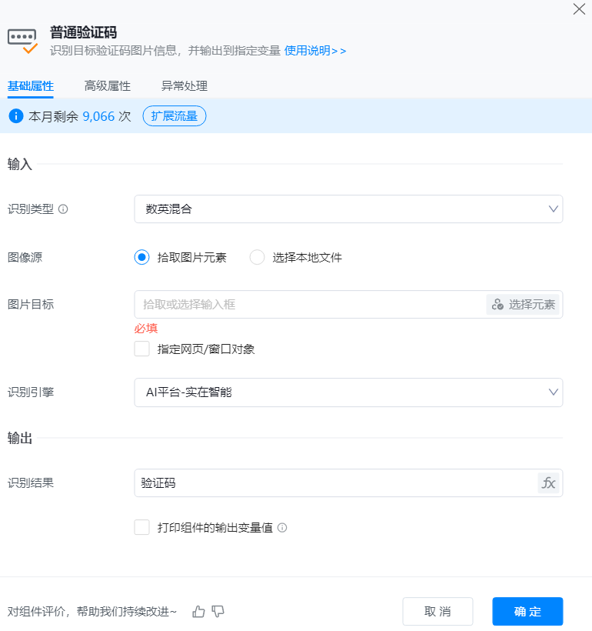This screenshot has height=631, width=592.
Task: Click the info icon beside 打印组件的输出变量值
Action: pos(282,528)
